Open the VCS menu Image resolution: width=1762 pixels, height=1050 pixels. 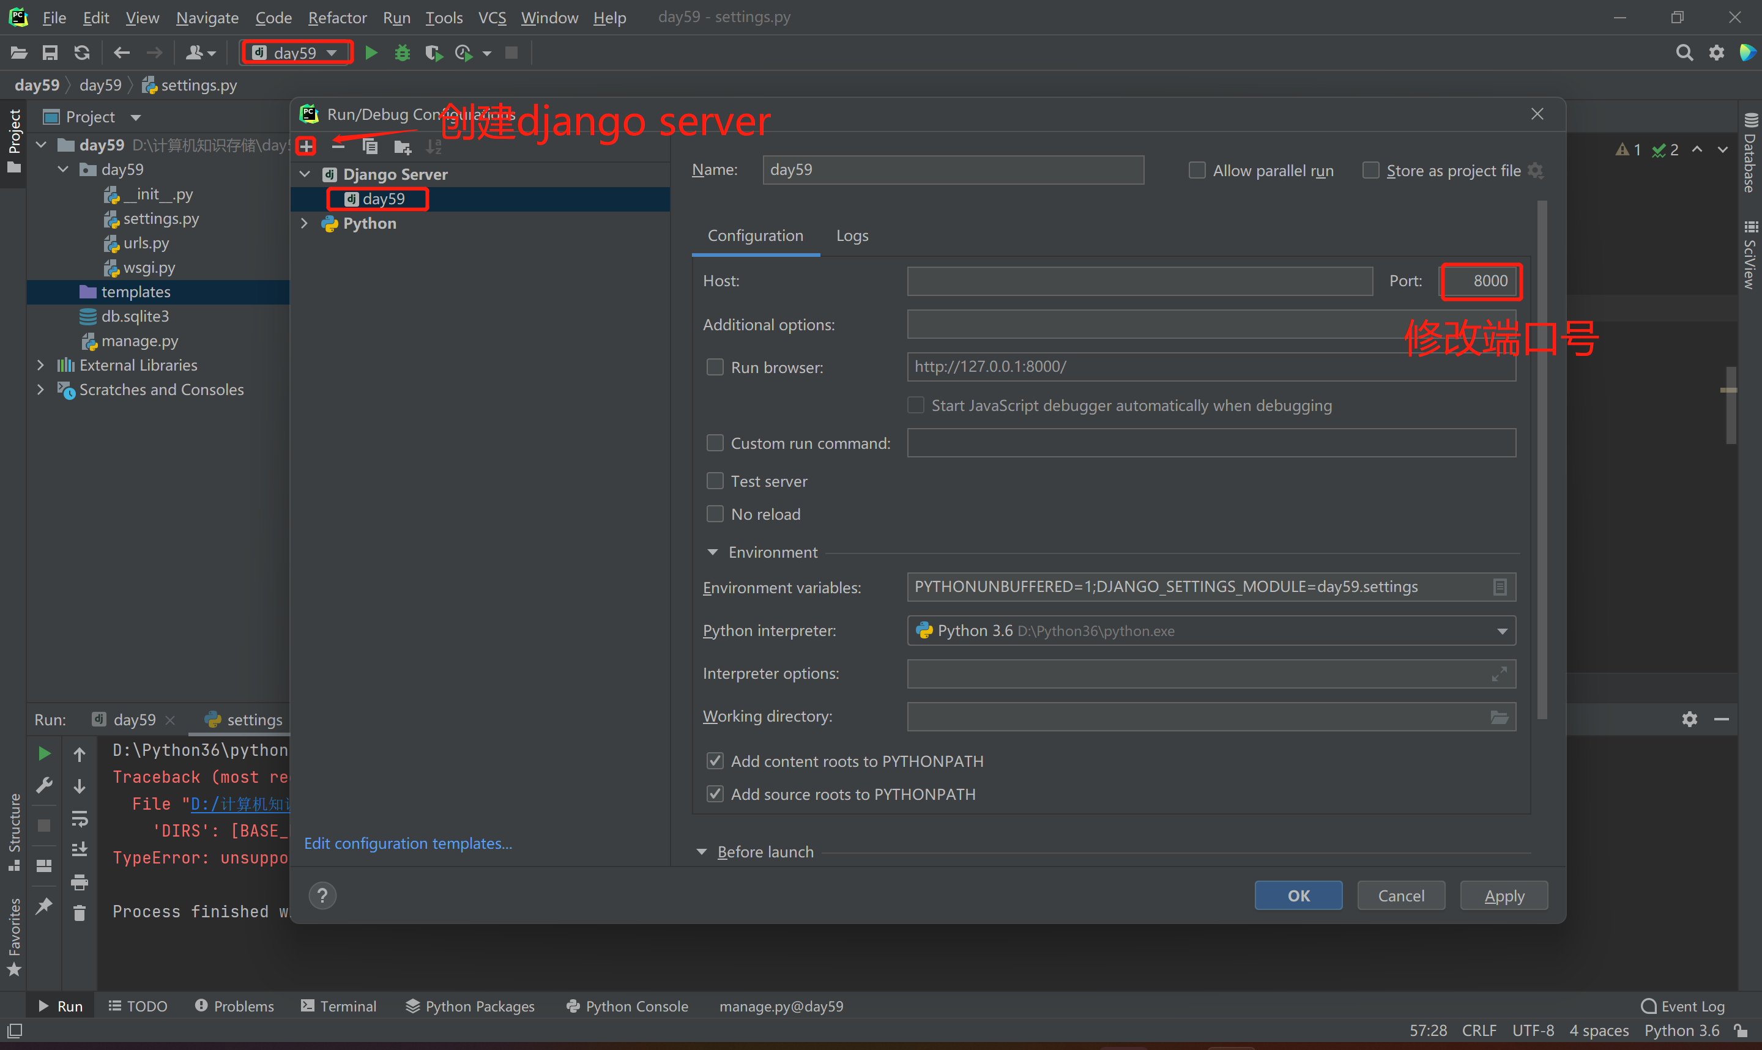pos(492,18)
